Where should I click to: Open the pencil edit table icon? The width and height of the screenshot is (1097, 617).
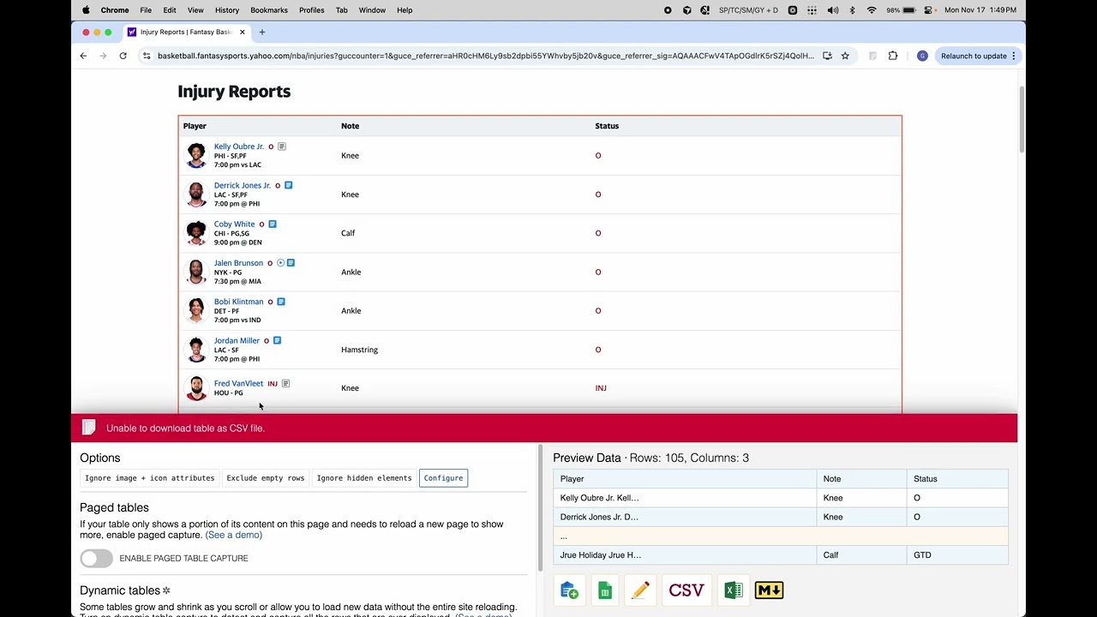pyautogui.click(x=640, y=590)
